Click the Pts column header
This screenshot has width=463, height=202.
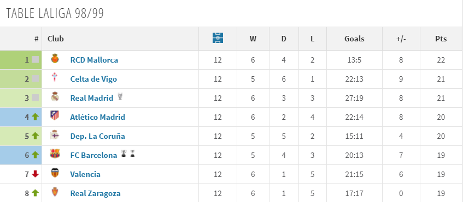[x=441, y=39]
